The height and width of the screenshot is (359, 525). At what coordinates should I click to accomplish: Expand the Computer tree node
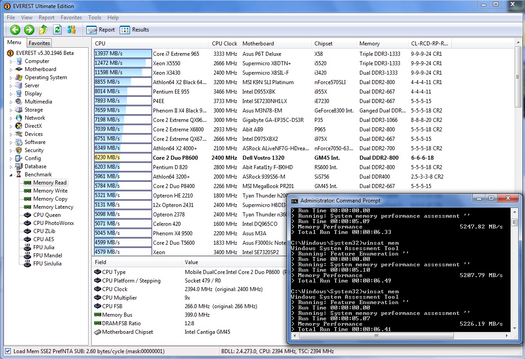tap(11, 62)
